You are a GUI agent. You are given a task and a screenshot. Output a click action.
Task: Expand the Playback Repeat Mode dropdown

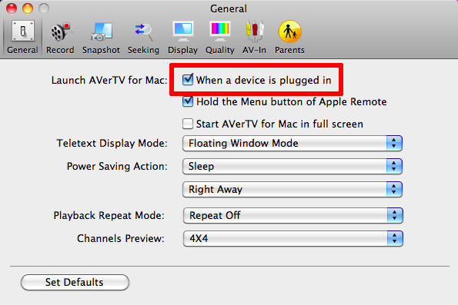(x=293, y=215)
